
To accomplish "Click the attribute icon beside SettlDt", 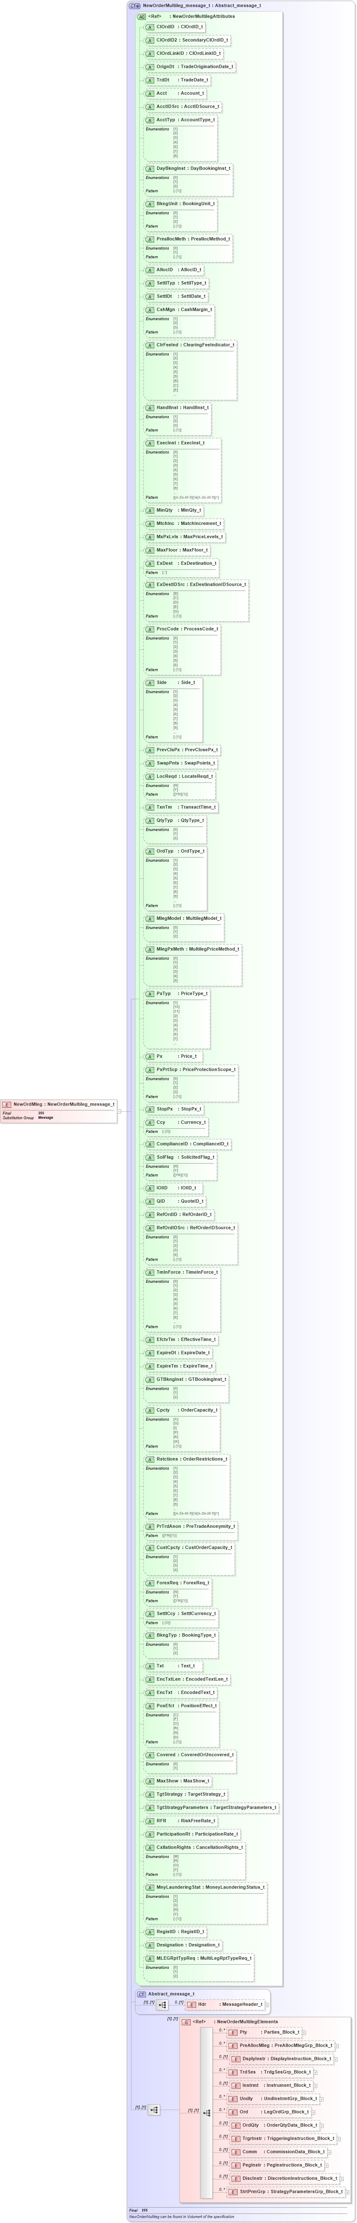I will click(x=150, y=296).
